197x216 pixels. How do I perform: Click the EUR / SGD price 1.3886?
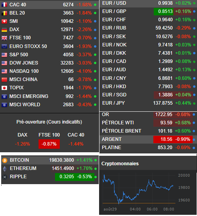[x=165, y=95]
